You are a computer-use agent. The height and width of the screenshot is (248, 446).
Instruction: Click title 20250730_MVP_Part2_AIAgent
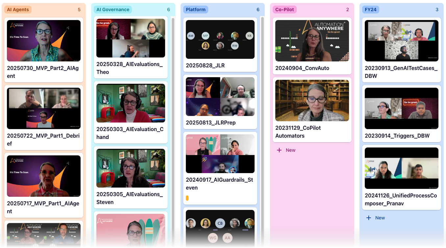click(43, 72)
